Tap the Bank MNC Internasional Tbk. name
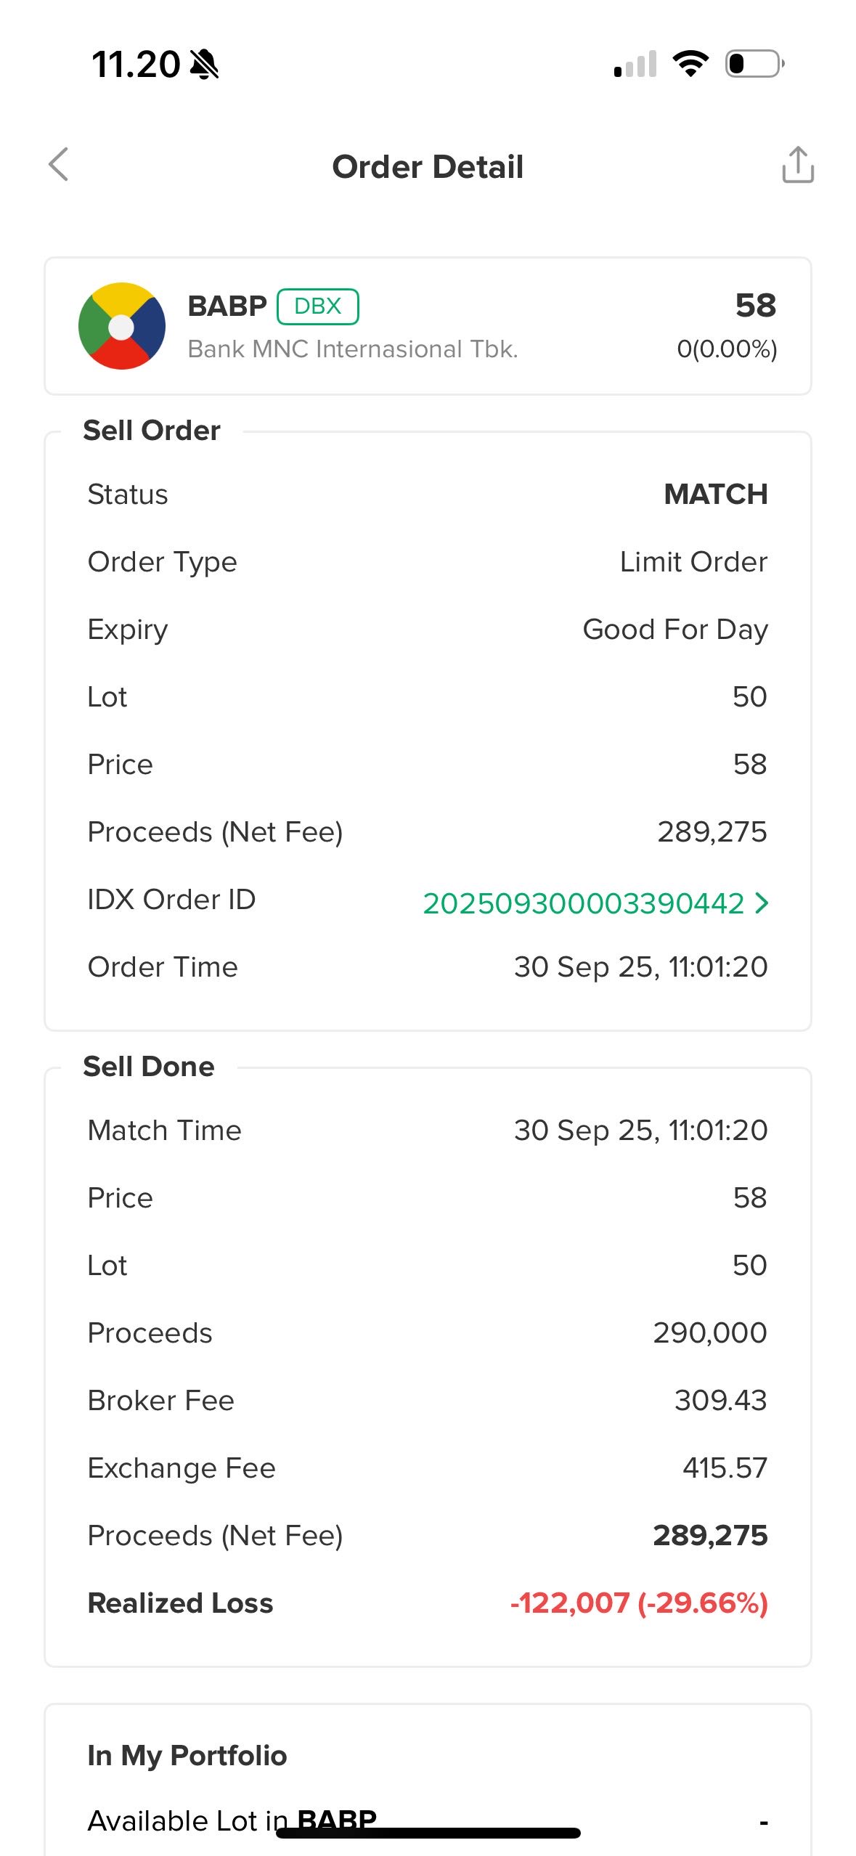Image resolution: width=856 pixels, height=1856 pixels. [353, 349]
